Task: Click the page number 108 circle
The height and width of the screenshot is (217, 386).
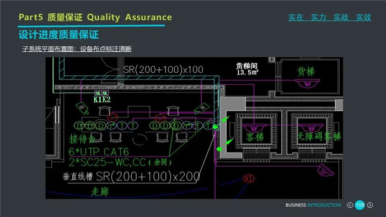Action: pyautogui.click(x=360, y=205)
